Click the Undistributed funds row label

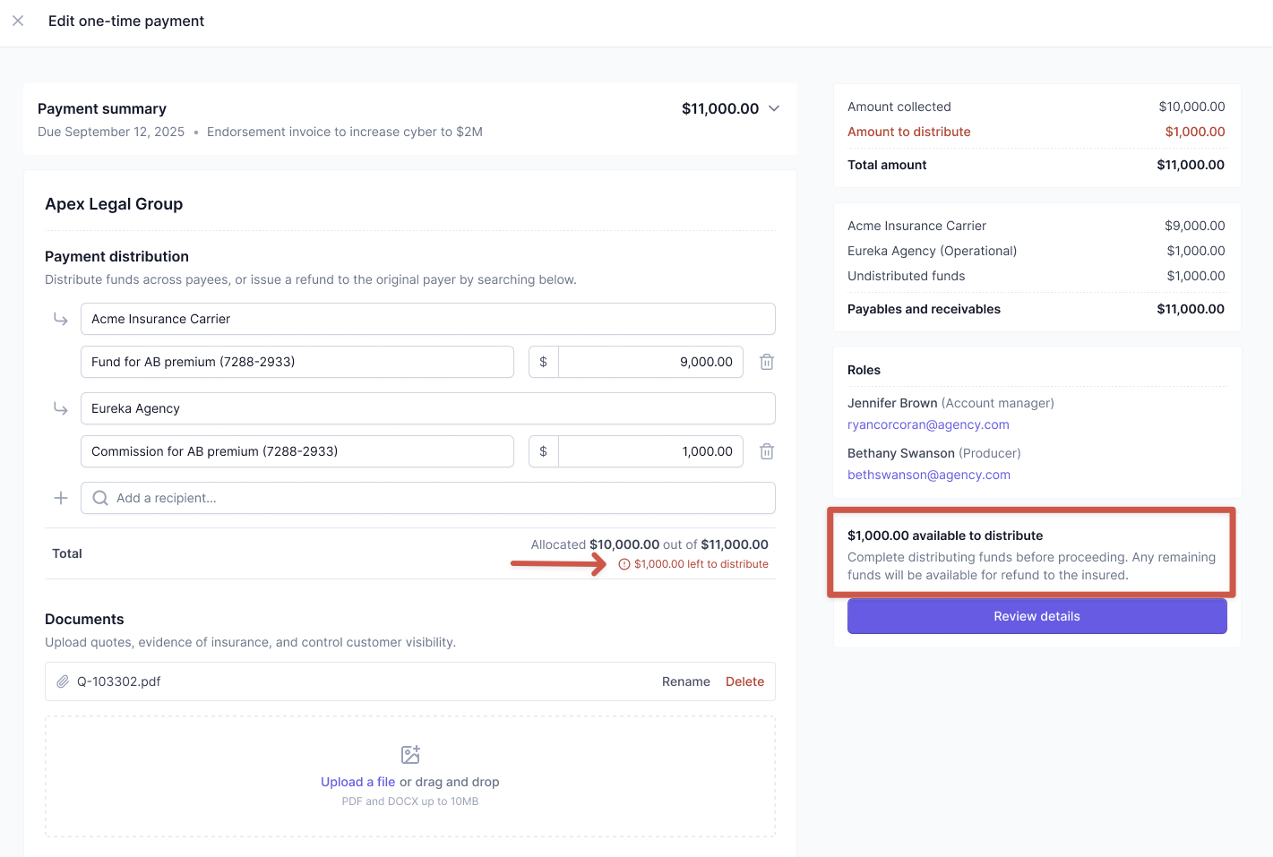coord(907,276)
